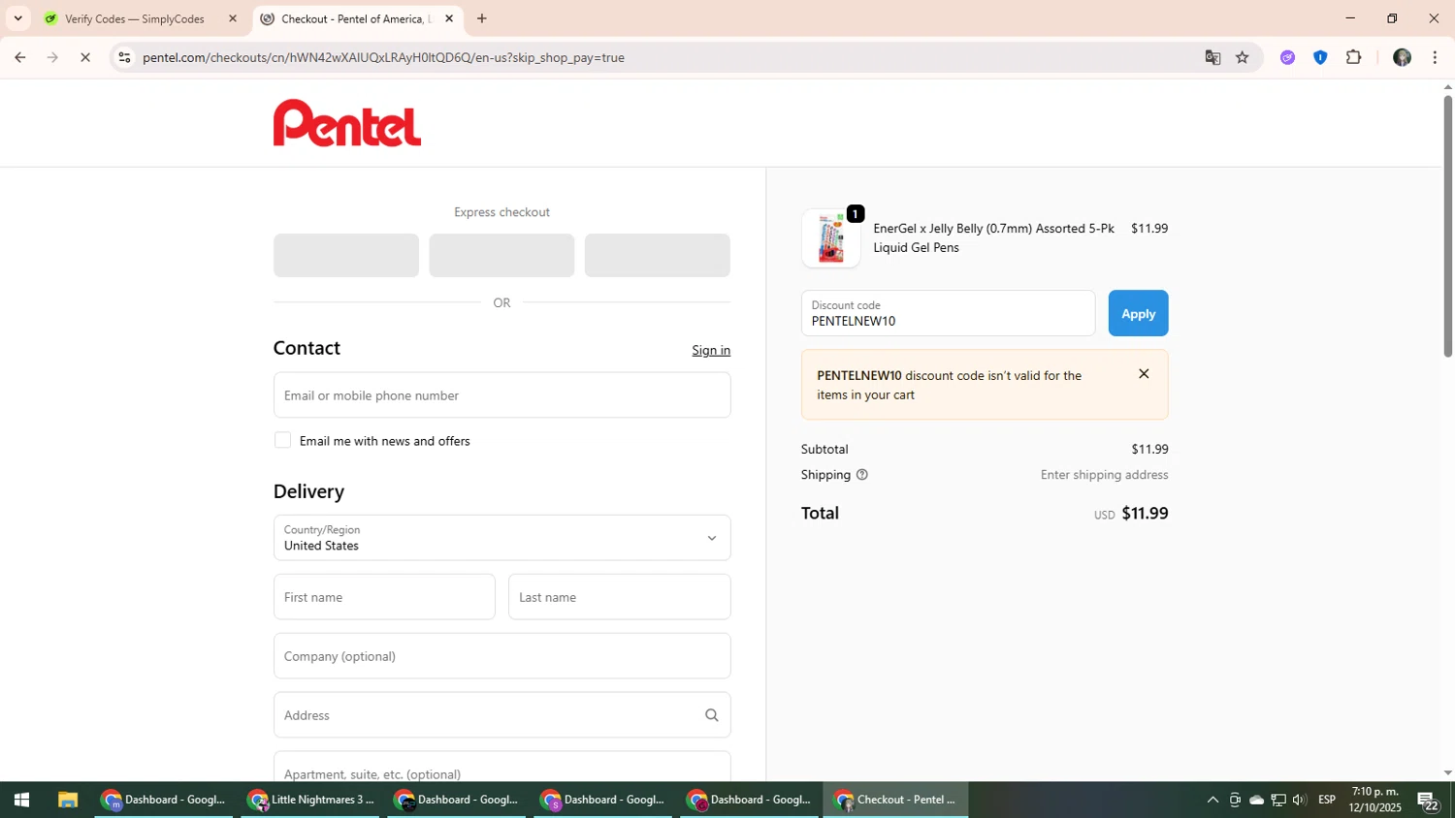
Task: Click the page vertical scrollbar thumb
Action: click(x=1447, y=226)
